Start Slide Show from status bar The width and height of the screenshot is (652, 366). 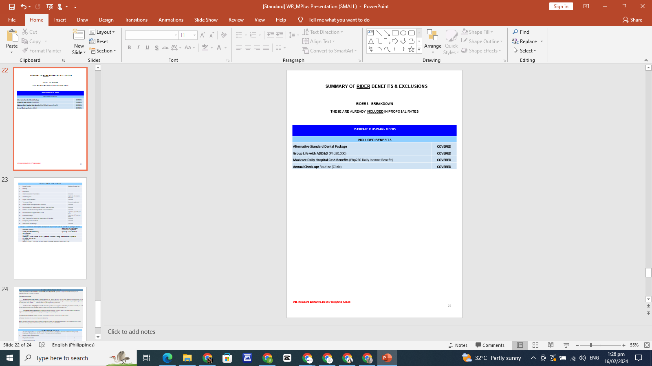point(566,345)
